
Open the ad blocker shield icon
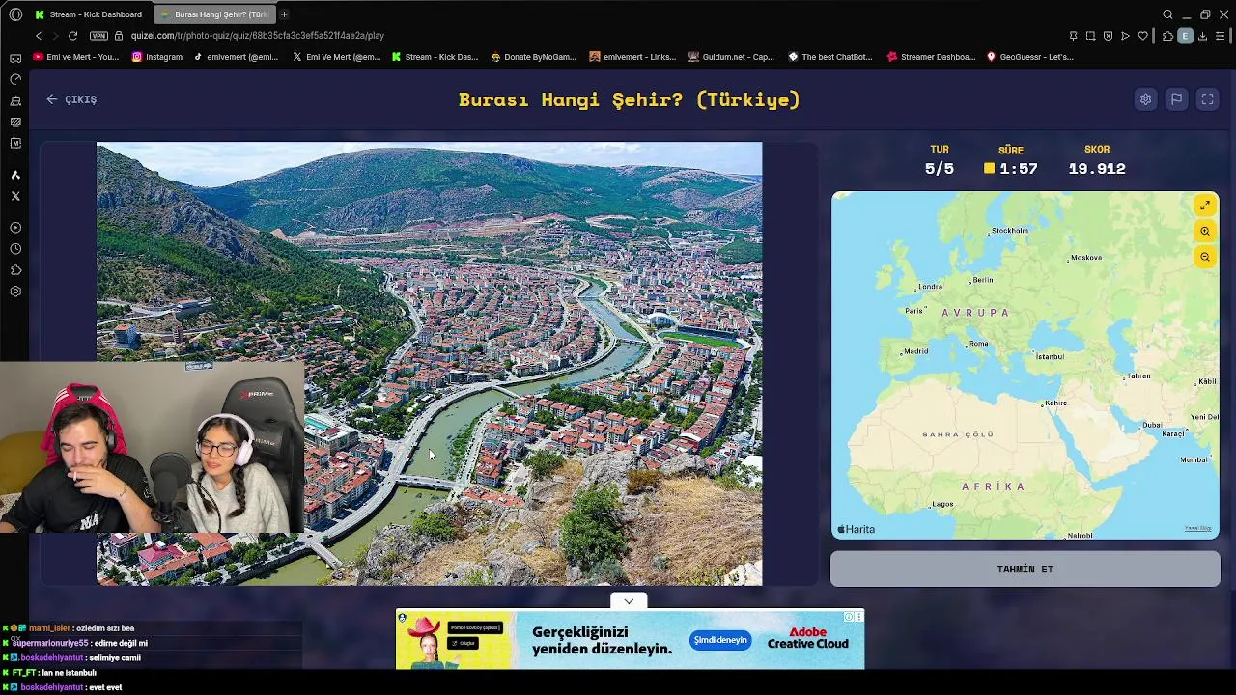1108,36
